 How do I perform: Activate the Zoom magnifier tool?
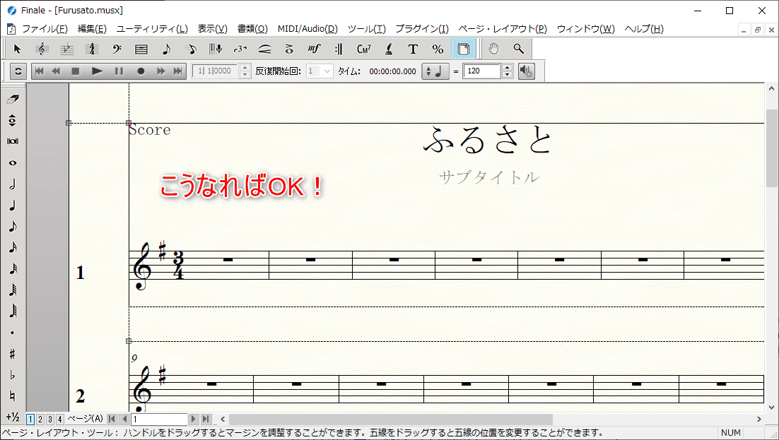(x=518, y=49)
